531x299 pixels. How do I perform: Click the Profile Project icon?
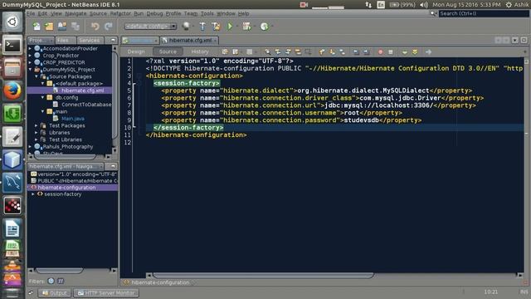click(265, 26)
